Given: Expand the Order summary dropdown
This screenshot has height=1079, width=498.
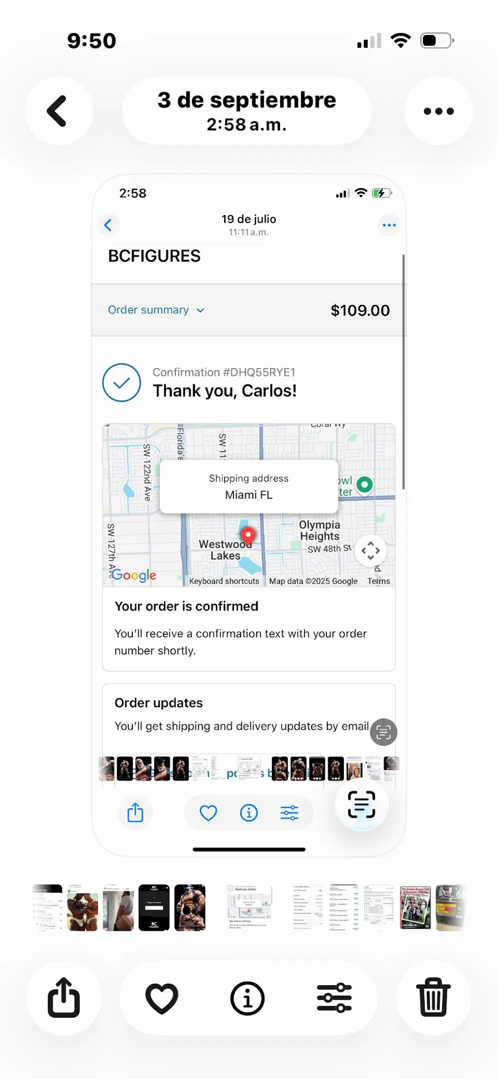Looking at the screenshot, I should (156, 310).
